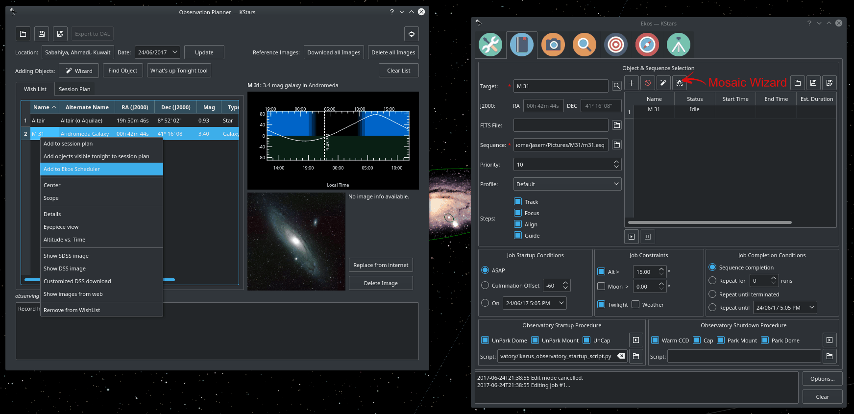
Task: Open the Ekos Focus magnifier module
Action: (x=584, y=45)
